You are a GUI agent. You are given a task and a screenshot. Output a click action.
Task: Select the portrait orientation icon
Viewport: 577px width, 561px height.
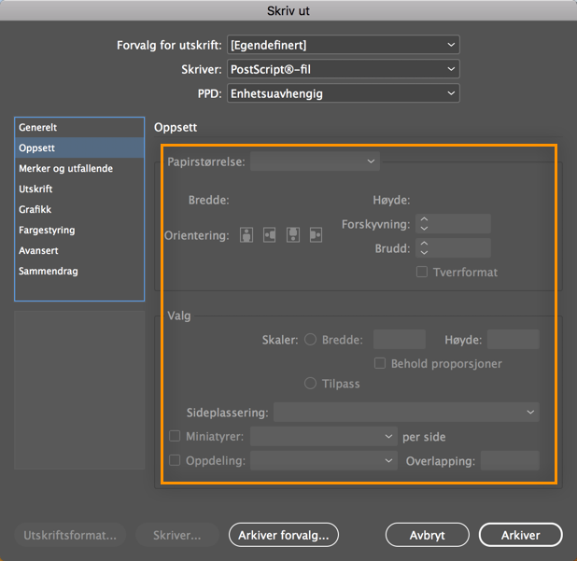246,235
